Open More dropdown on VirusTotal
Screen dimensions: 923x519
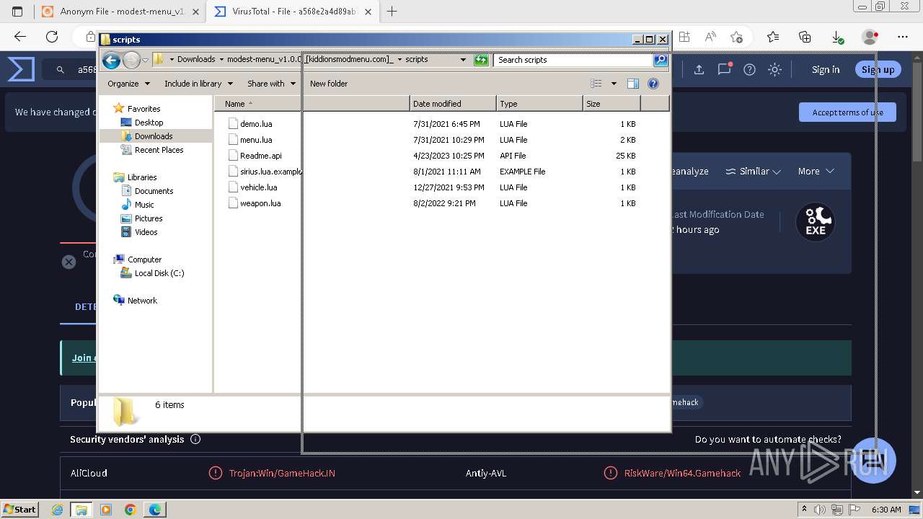pyautogui.click(x=816, y=172)
